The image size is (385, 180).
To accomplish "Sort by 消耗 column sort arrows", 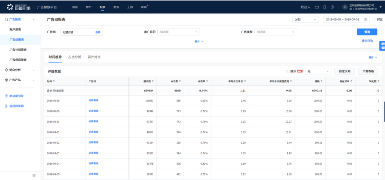I will 321,81.
